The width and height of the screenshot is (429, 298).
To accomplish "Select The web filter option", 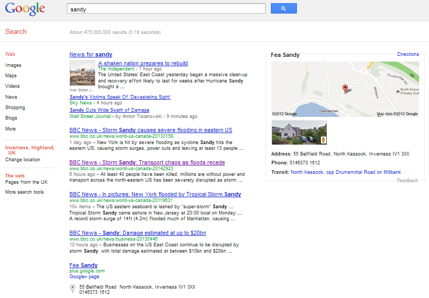I will pos(15,176).
